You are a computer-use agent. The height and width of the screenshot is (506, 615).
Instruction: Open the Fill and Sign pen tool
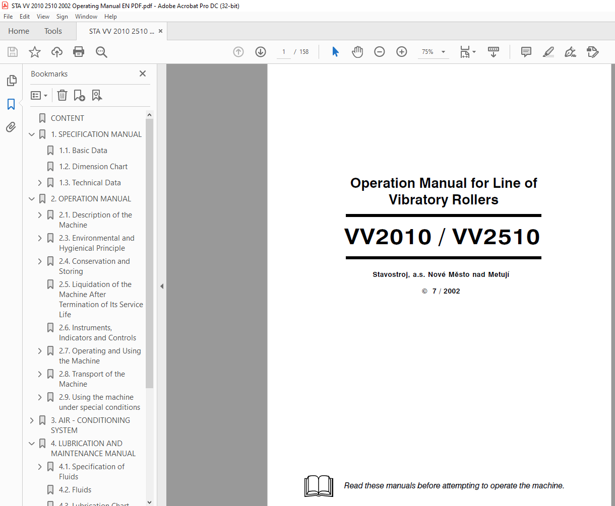(x=570, y=52)
